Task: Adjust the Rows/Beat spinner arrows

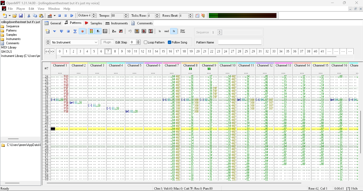Action: (190, 16)
